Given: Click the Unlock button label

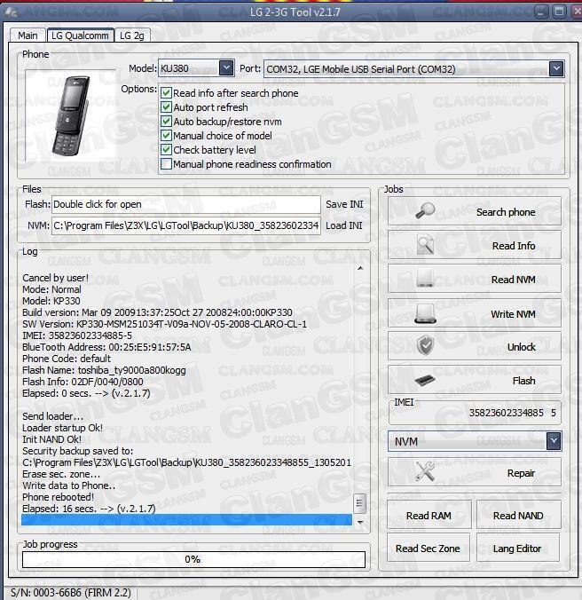Looking at the screenshot, I should 521,347.
